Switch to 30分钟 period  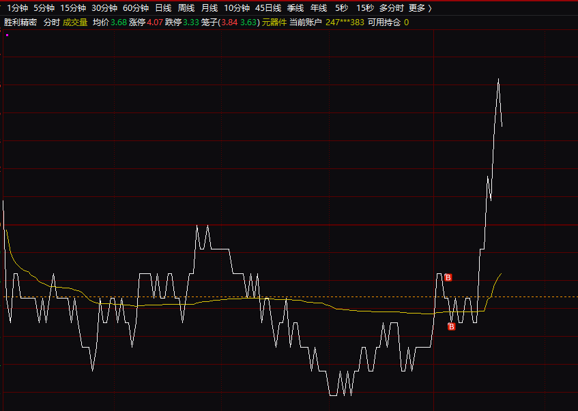point(104,7)
